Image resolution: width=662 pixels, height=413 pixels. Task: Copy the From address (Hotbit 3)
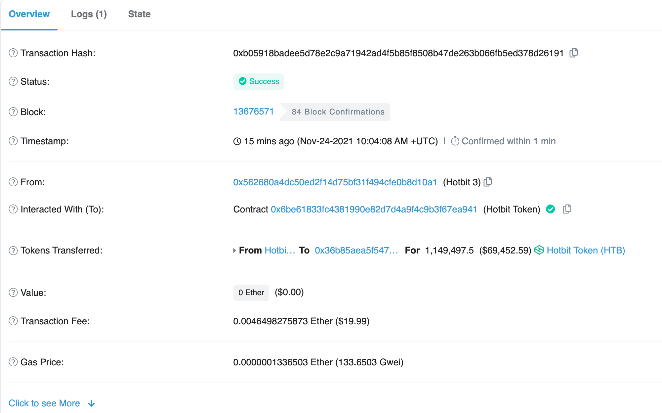[488, 182]
